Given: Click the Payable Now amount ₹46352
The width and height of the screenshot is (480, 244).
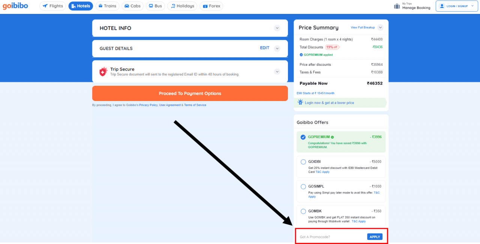Looking at the screenshot, I should click(x=375, y=83).
